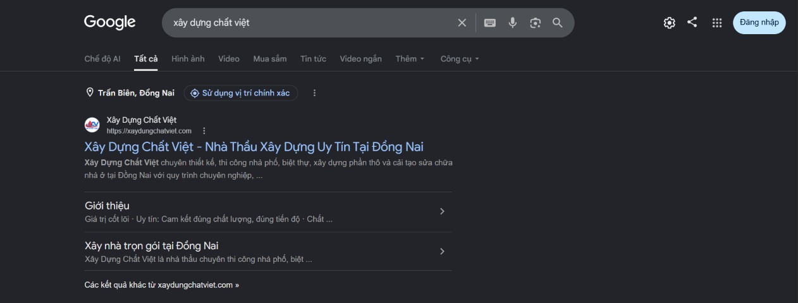Screen dimensions: 798x303
Task: Click the location pin icon near Trấn Biên
Action: tap(90, 93)
